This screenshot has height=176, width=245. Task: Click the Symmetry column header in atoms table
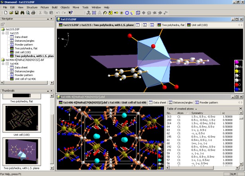198,113
